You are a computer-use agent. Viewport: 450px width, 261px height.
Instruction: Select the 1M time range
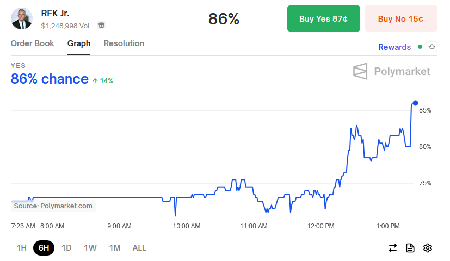[115, 248]
